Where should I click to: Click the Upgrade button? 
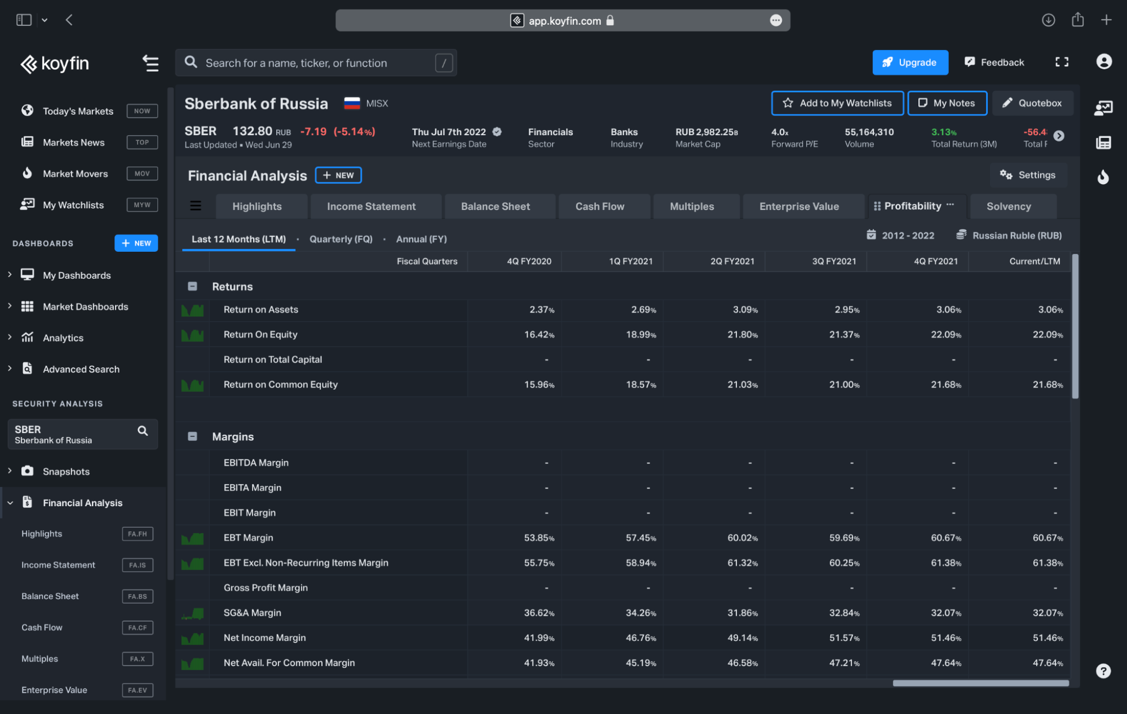pyautogui.click(x=910, y=62)
